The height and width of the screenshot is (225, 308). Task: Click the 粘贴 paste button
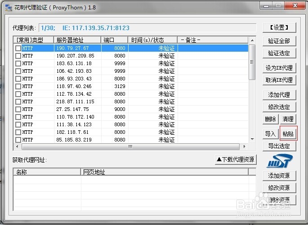tap(288, 134)
